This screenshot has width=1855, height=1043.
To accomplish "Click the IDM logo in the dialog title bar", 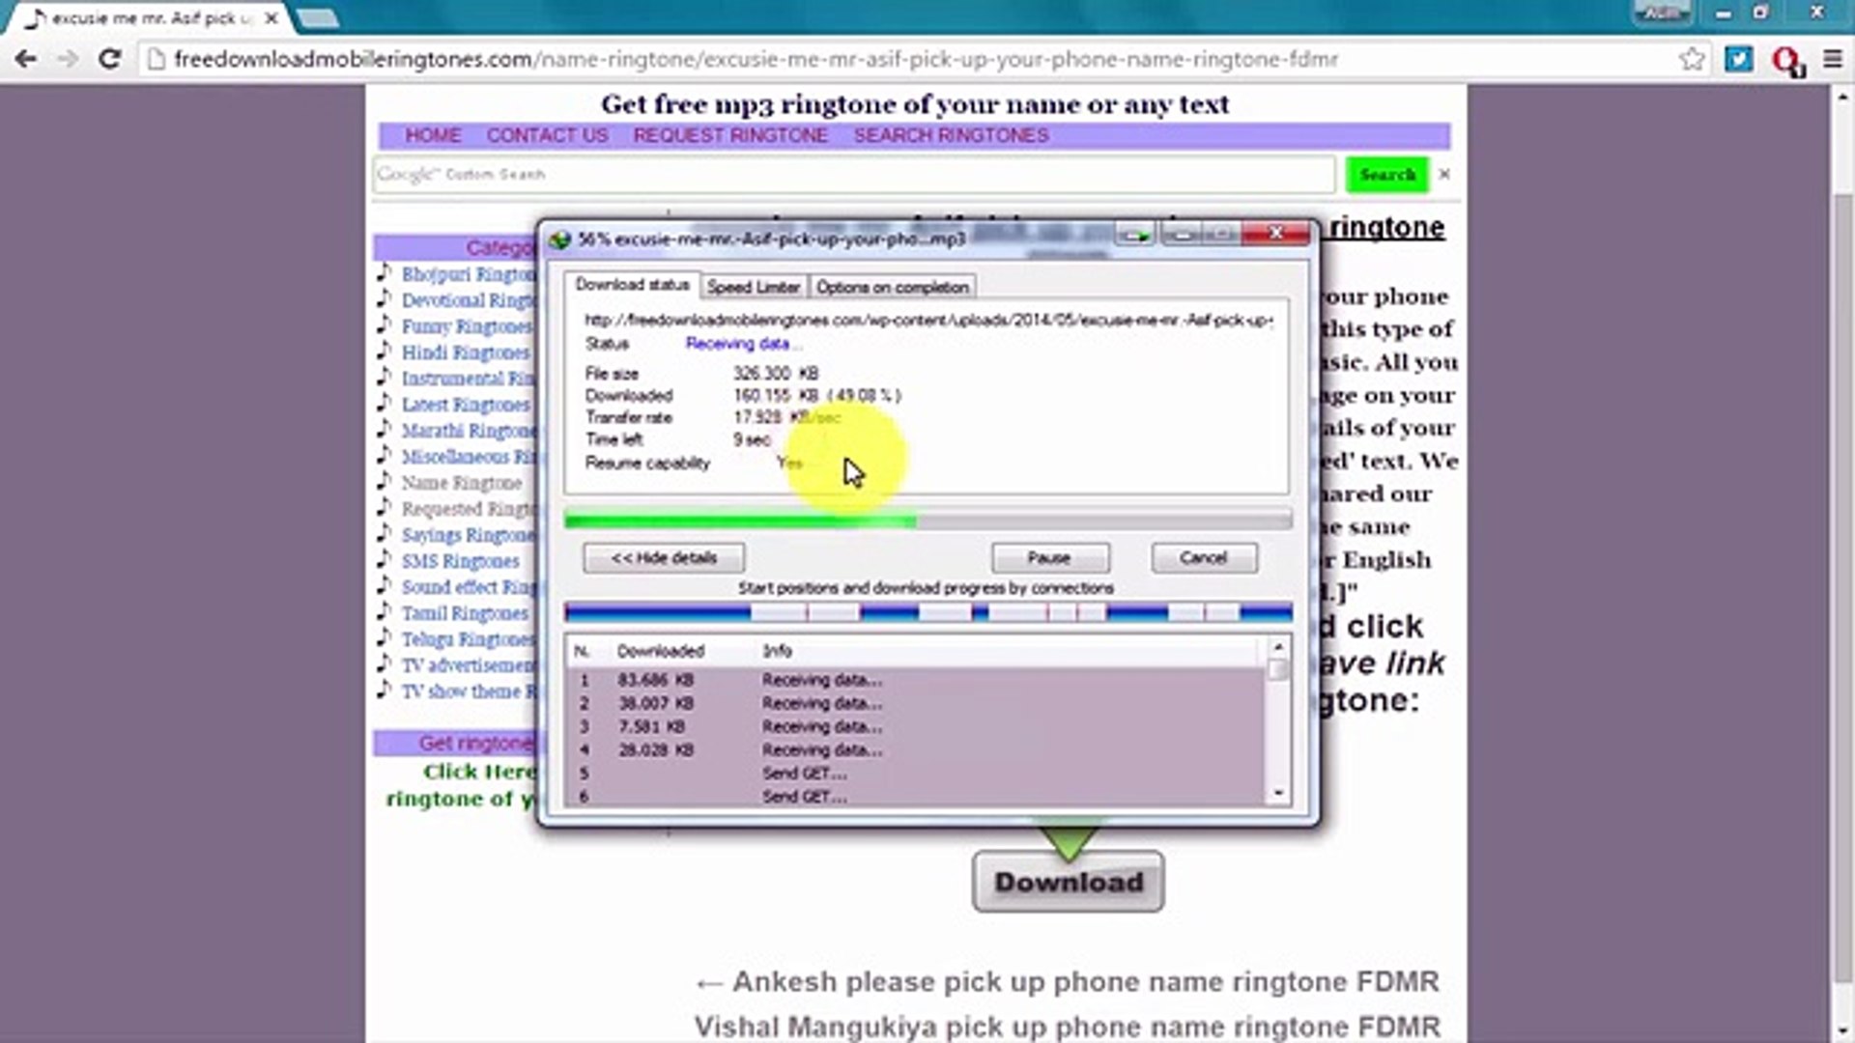I will click(x=558, y=235).
